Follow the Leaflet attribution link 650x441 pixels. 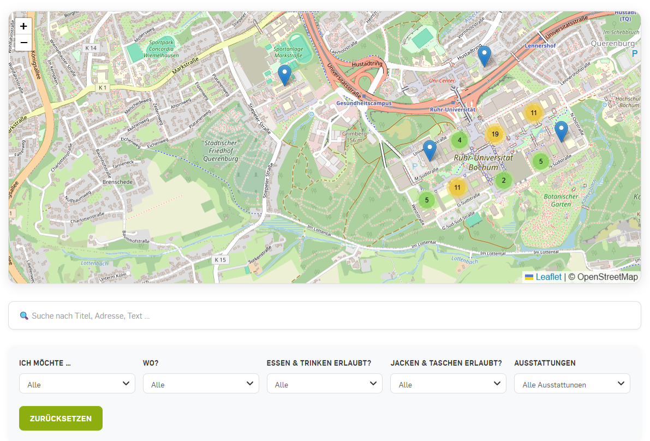click(548, 277)
